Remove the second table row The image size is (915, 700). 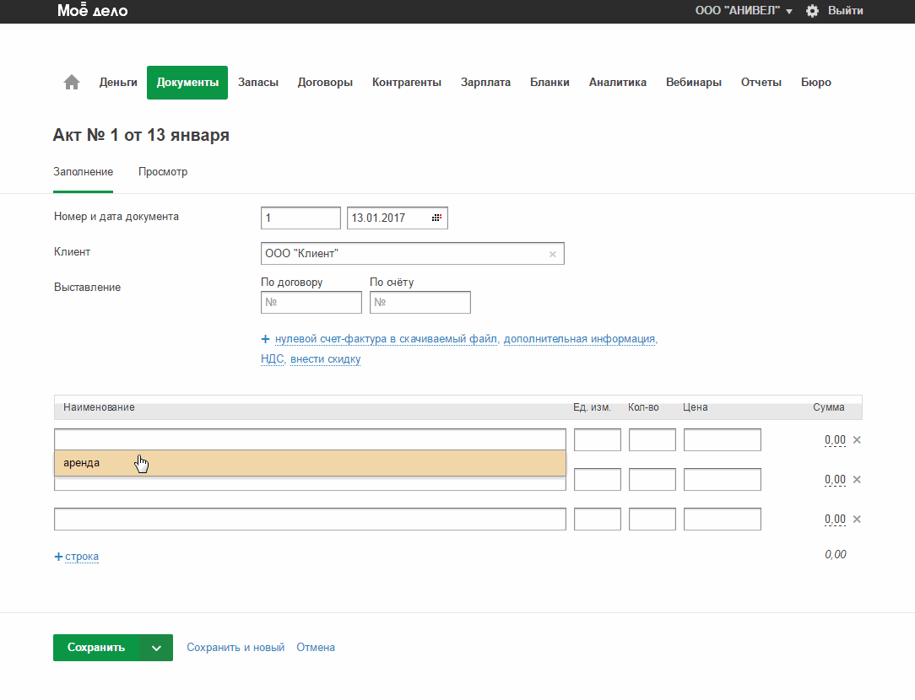[857, 479]
